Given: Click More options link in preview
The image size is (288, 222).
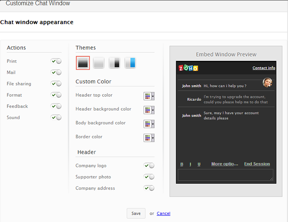Looking at the screenshot, I should point(225,164).
